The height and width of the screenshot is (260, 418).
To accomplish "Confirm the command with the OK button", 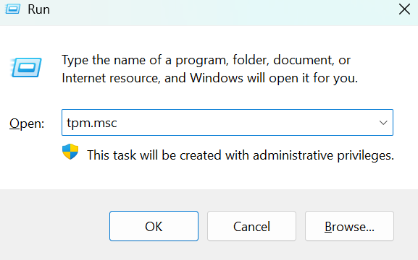I will [154, 226].
